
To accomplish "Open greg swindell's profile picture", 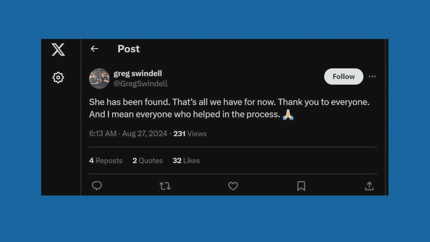I will (x=99, y=79).
